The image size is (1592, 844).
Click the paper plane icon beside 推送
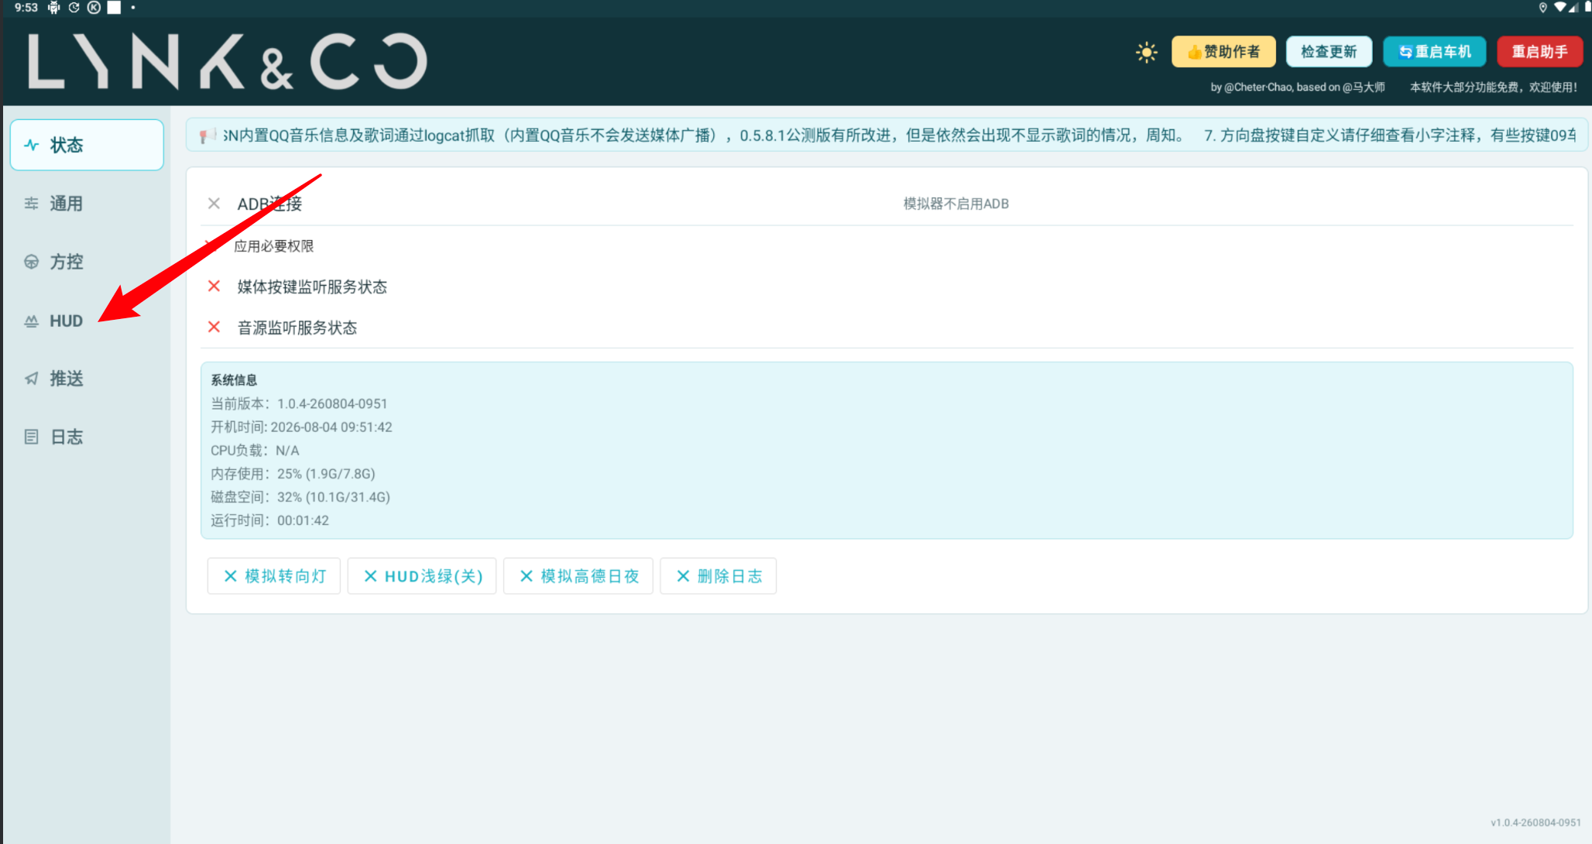pyautogui.click(x=31, y=379)
